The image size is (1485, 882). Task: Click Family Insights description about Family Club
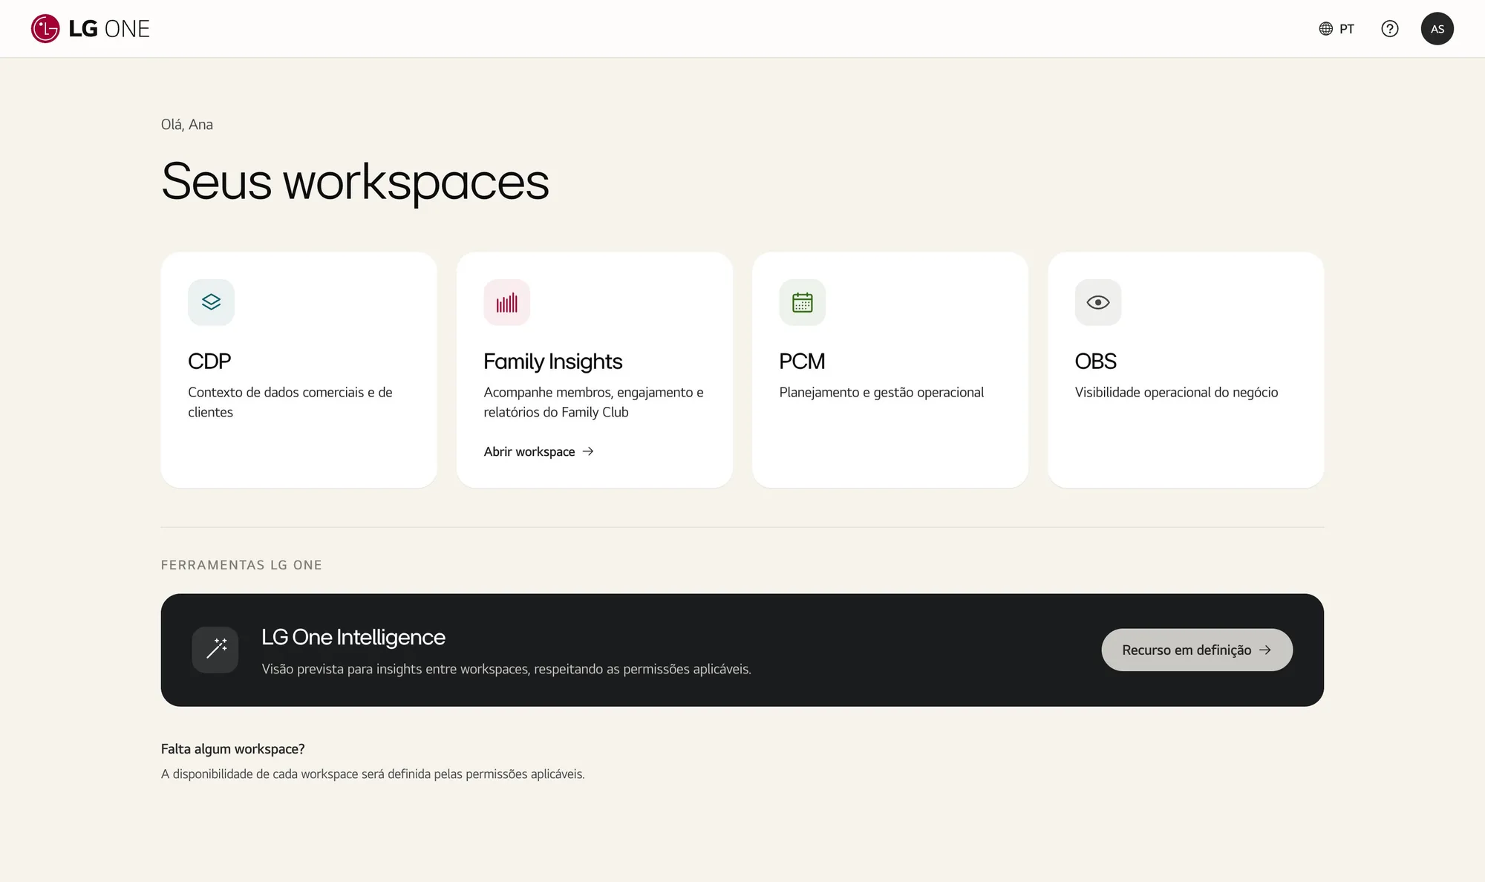(x=593, y=402)
